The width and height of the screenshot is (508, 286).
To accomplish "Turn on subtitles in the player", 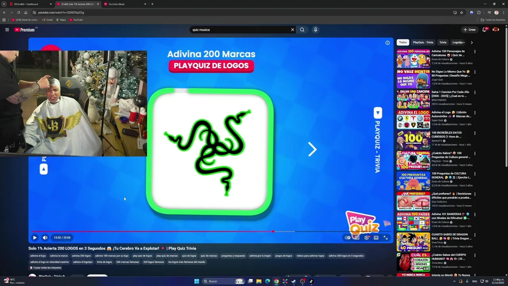I will pos(357,238).
